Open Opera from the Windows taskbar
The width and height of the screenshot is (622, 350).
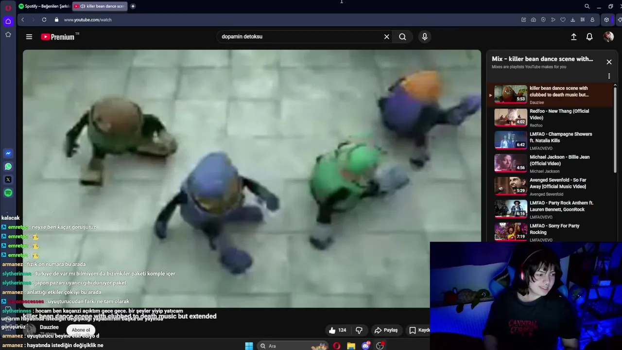pyautogui.click(x=337, y=346)
